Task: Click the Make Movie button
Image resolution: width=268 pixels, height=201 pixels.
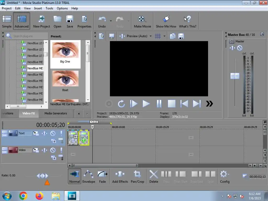Action: 142,21
